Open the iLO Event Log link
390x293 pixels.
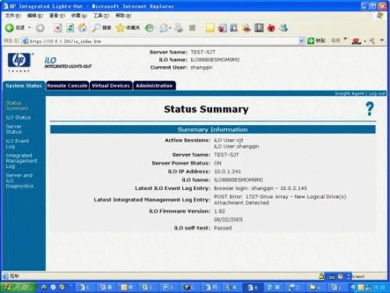pos(17,144)
